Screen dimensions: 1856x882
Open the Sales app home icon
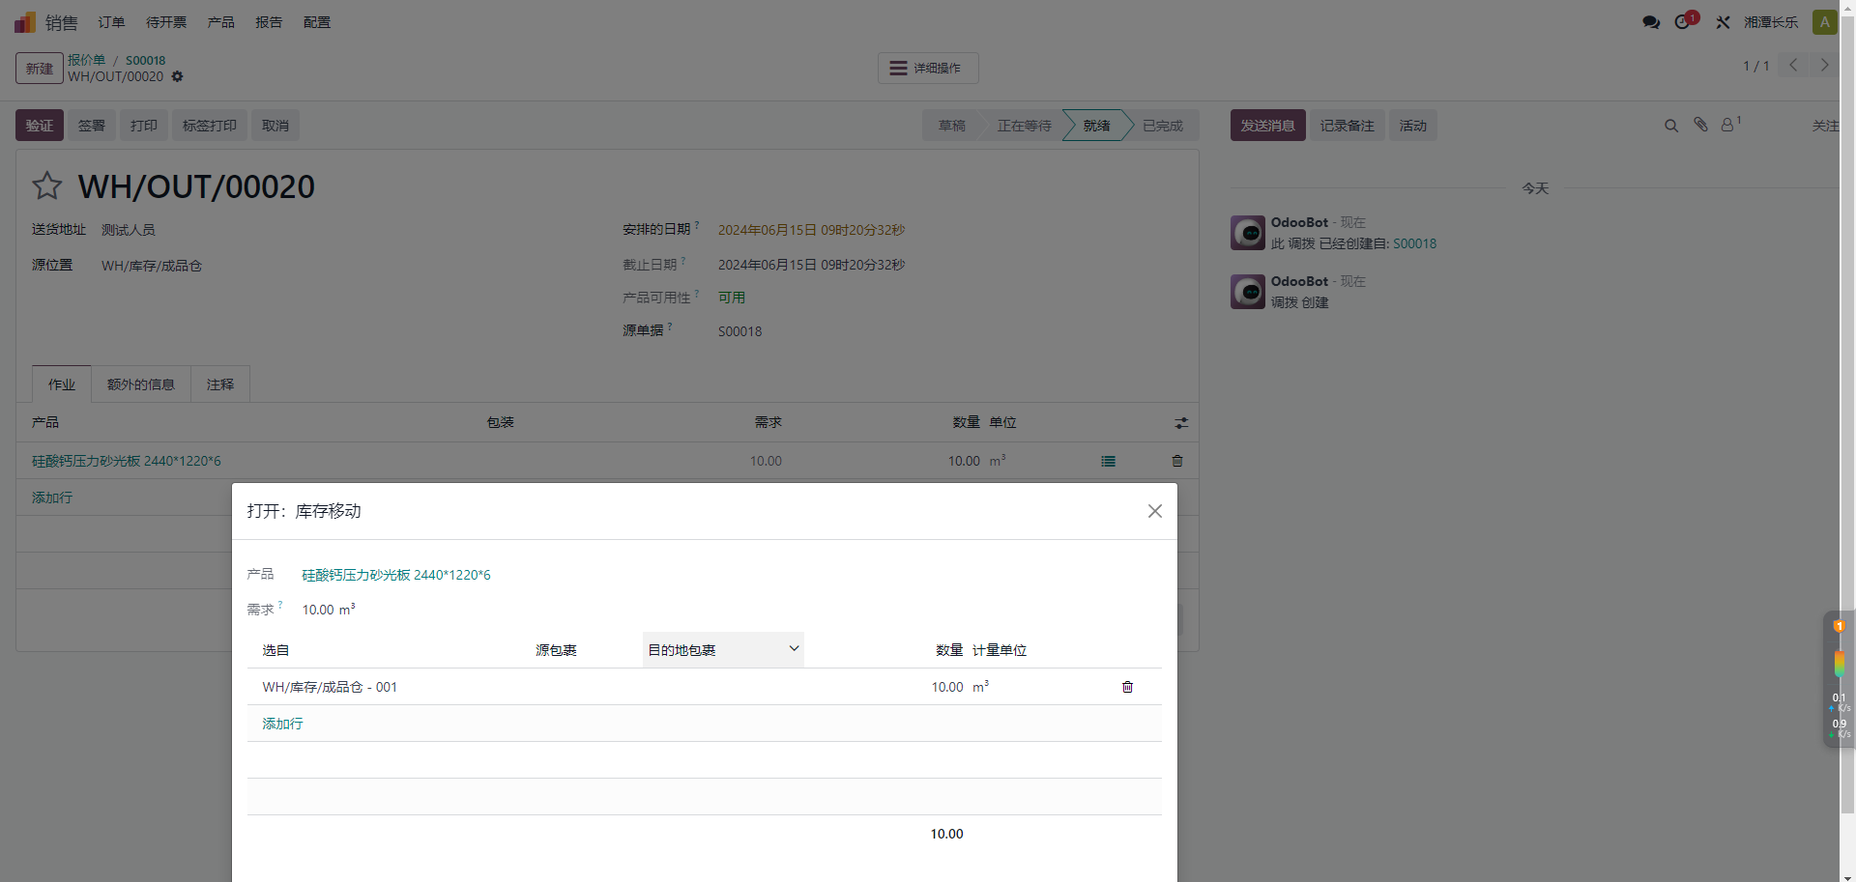click(x=25, y=22)
